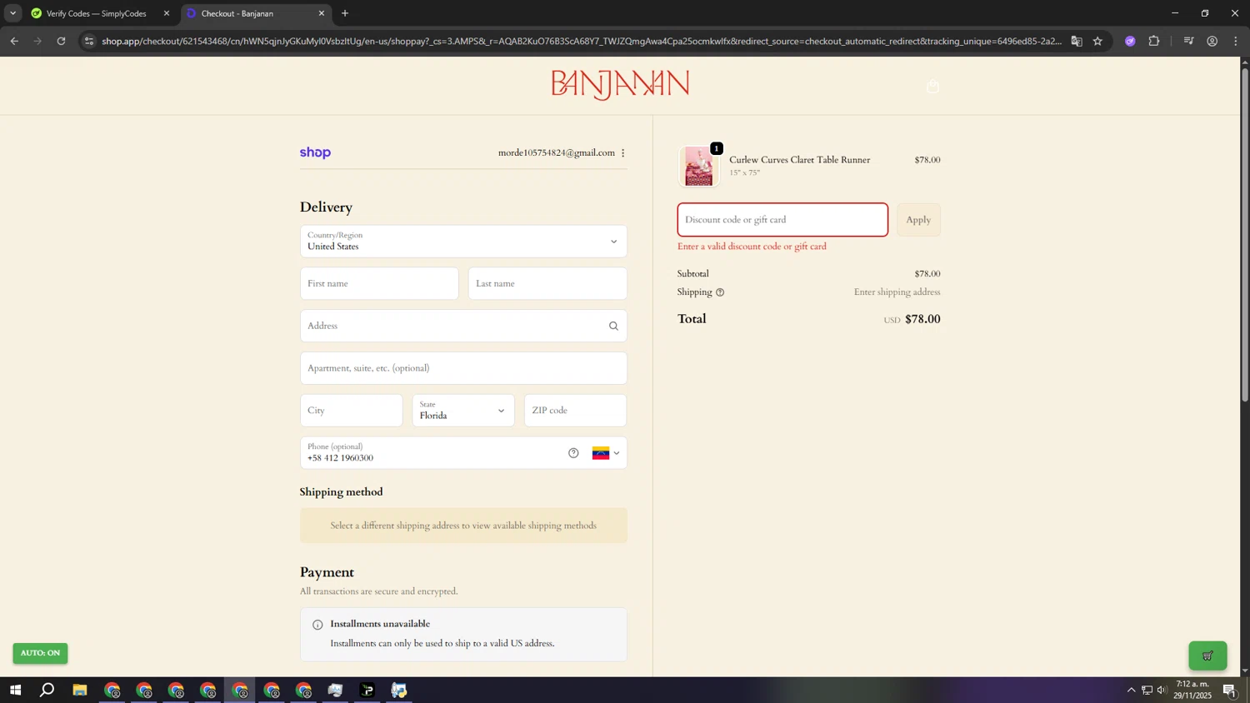Reload the page in the browser
Screen dimensions: 1250x703
click(x=61, y=41)
